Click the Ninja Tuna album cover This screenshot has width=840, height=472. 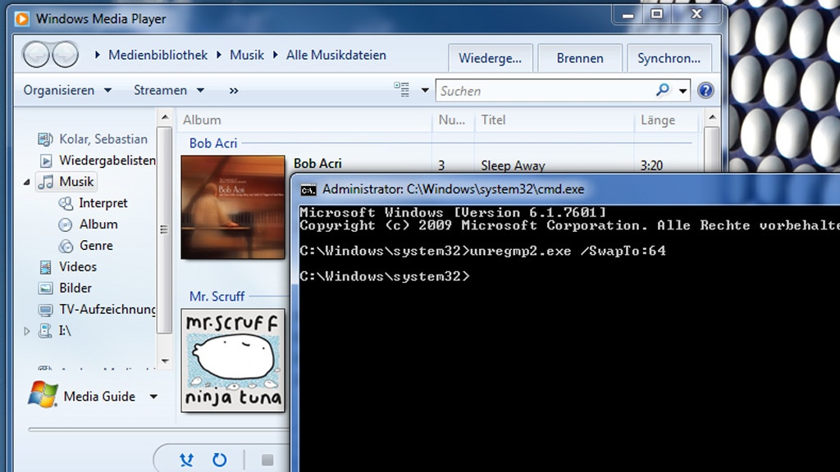click(x=233, y=361)
